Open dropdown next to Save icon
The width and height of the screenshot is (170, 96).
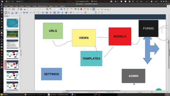pyautogui.click(x=15, y=9)
